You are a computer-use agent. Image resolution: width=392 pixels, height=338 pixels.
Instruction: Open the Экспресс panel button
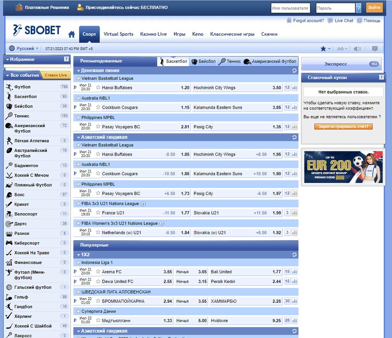point(341,64)
